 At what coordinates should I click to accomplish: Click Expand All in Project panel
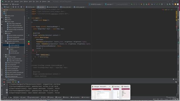click(x=16, y=7)
